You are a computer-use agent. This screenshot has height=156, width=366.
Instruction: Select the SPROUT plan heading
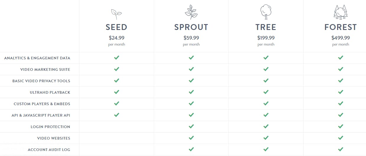tap(191, 27)
